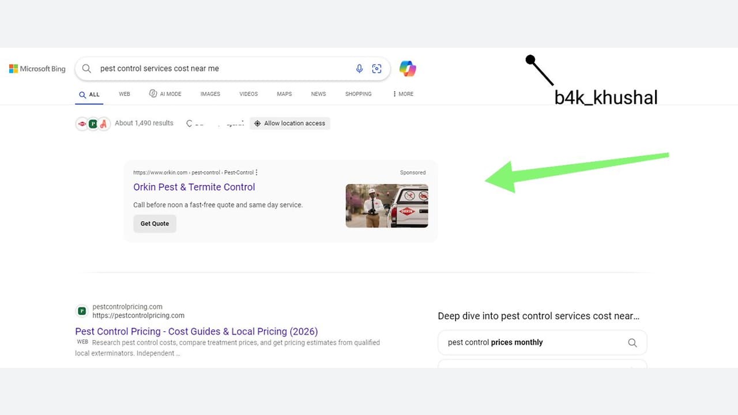
Task: Switch to IMAGES tab
Action: (x=210, y=94)
